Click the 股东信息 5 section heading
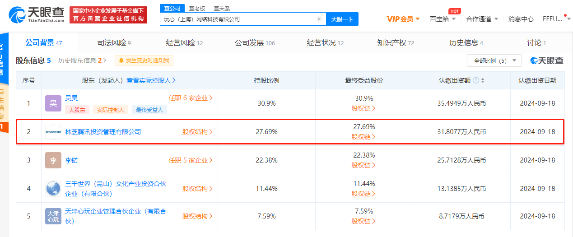Screen dimensions: 573x237 (33, 60)
